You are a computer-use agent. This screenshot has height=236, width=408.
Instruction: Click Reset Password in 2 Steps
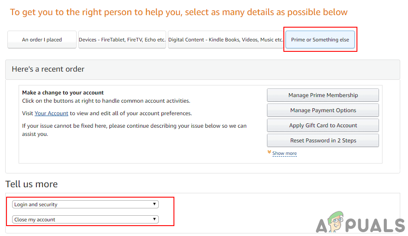(x=323, y=141)
